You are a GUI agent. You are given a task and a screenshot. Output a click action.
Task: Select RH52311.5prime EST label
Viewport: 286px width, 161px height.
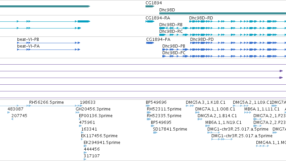click(x=164, y=109)
